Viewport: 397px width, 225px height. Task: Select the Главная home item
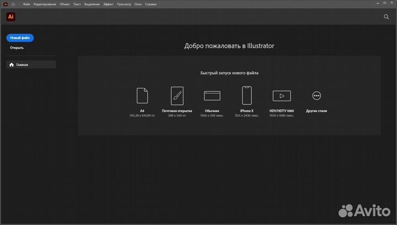(x=31, y=65)
